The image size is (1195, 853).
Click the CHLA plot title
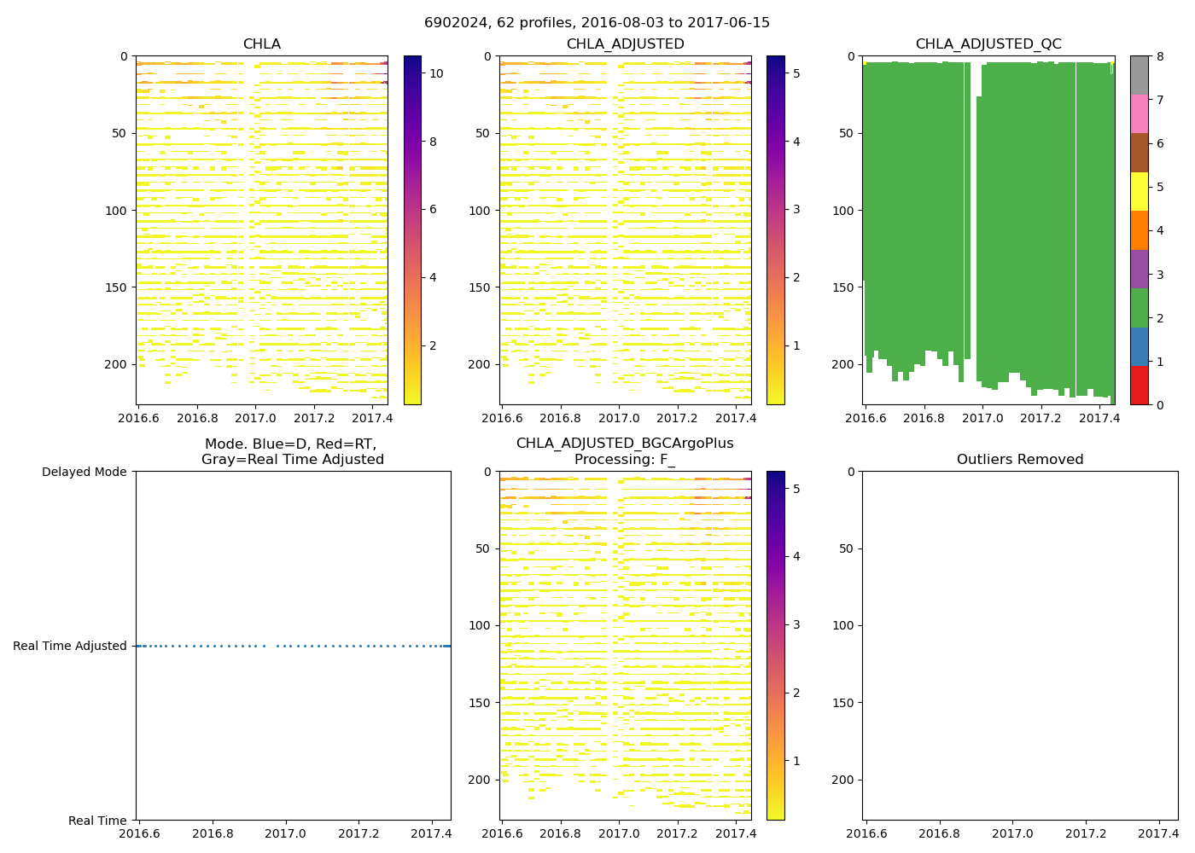261,44
